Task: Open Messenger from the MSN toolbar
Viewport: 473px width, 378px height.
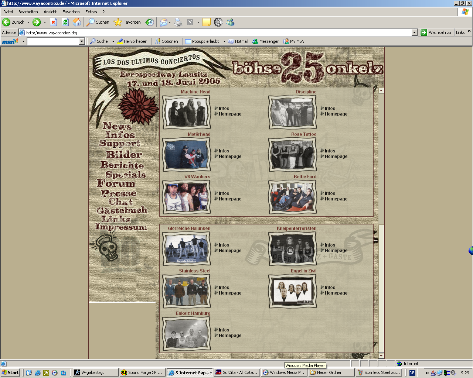Action: point(265,41)
